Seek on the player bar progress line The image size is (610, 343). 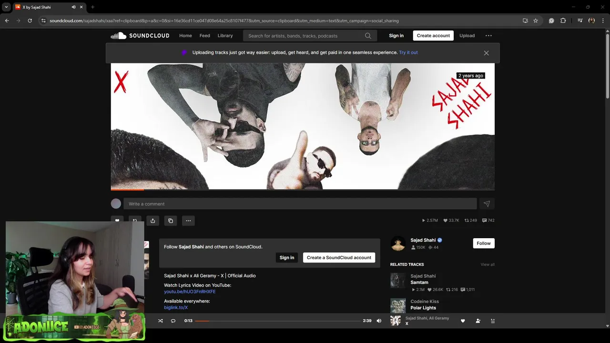[278, 321]
